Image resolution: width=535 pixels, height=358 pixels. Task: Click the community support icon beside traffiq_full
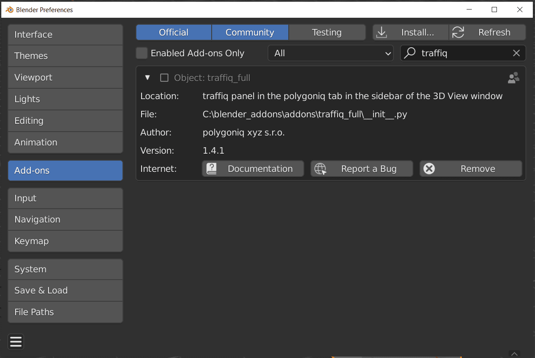(513, 78)
